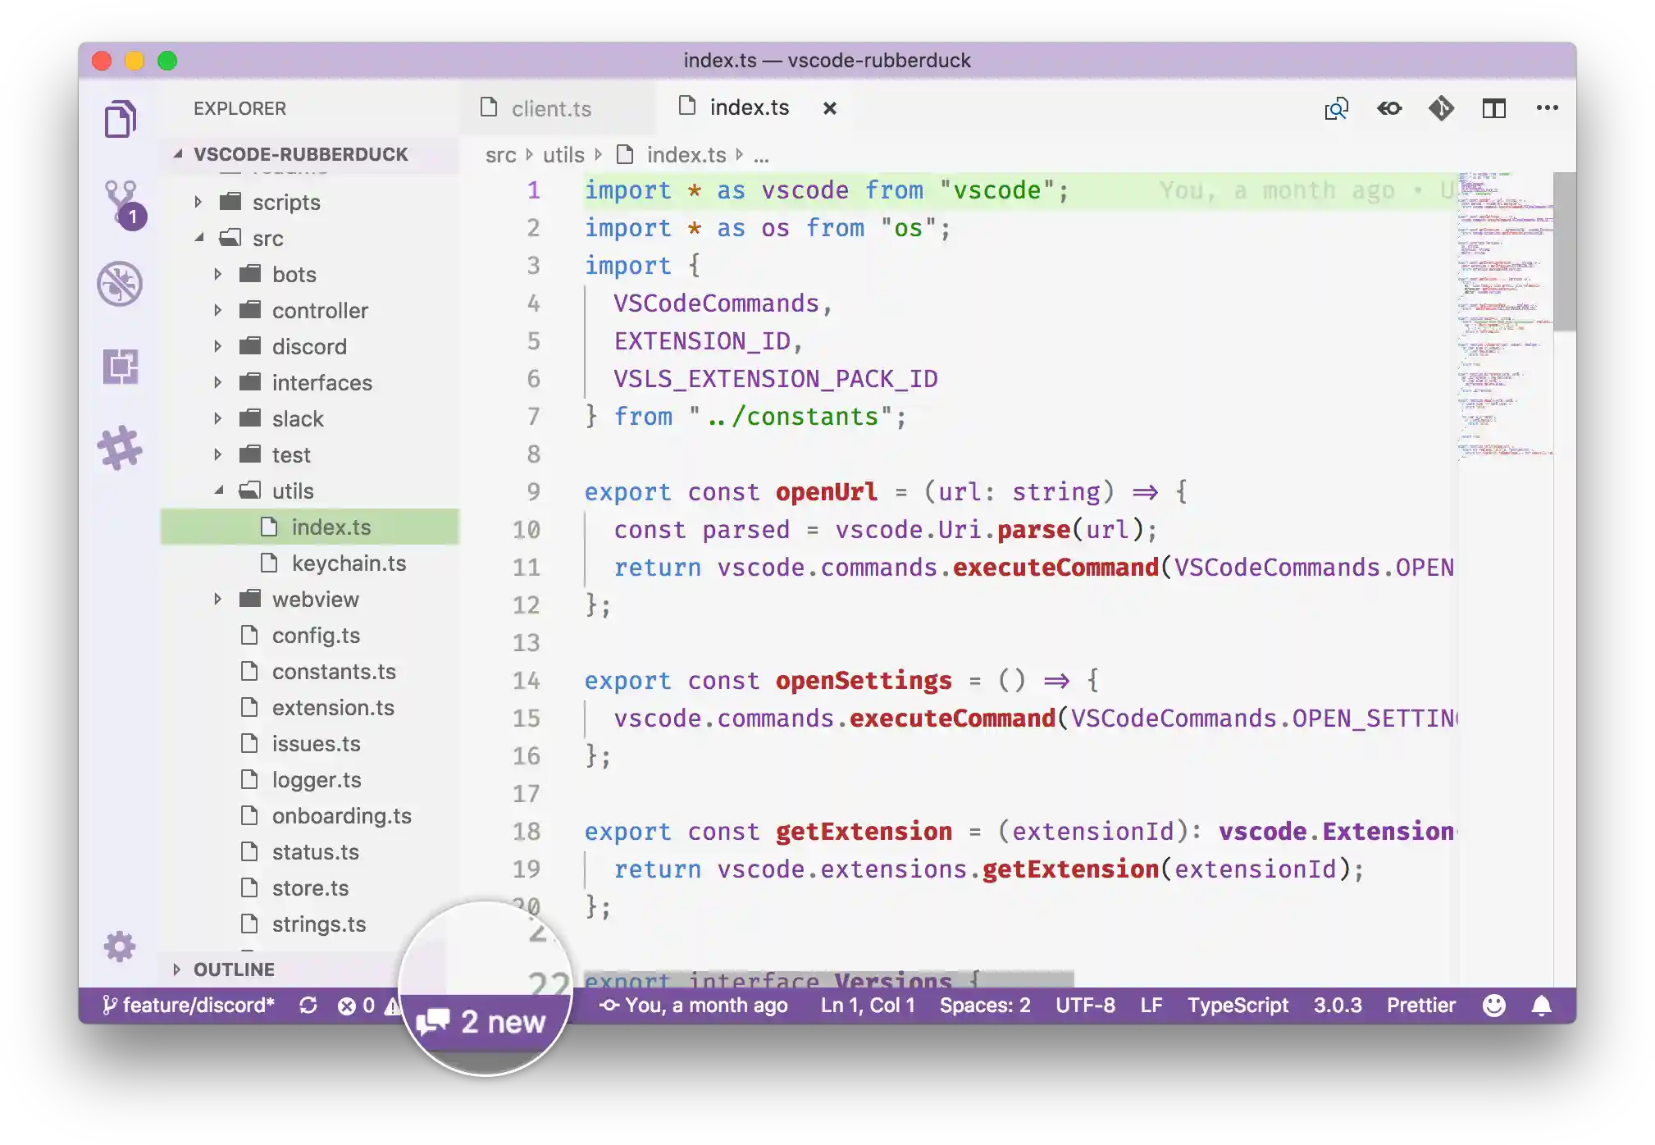Click the feature/discord branch name

coord(198,1006)
